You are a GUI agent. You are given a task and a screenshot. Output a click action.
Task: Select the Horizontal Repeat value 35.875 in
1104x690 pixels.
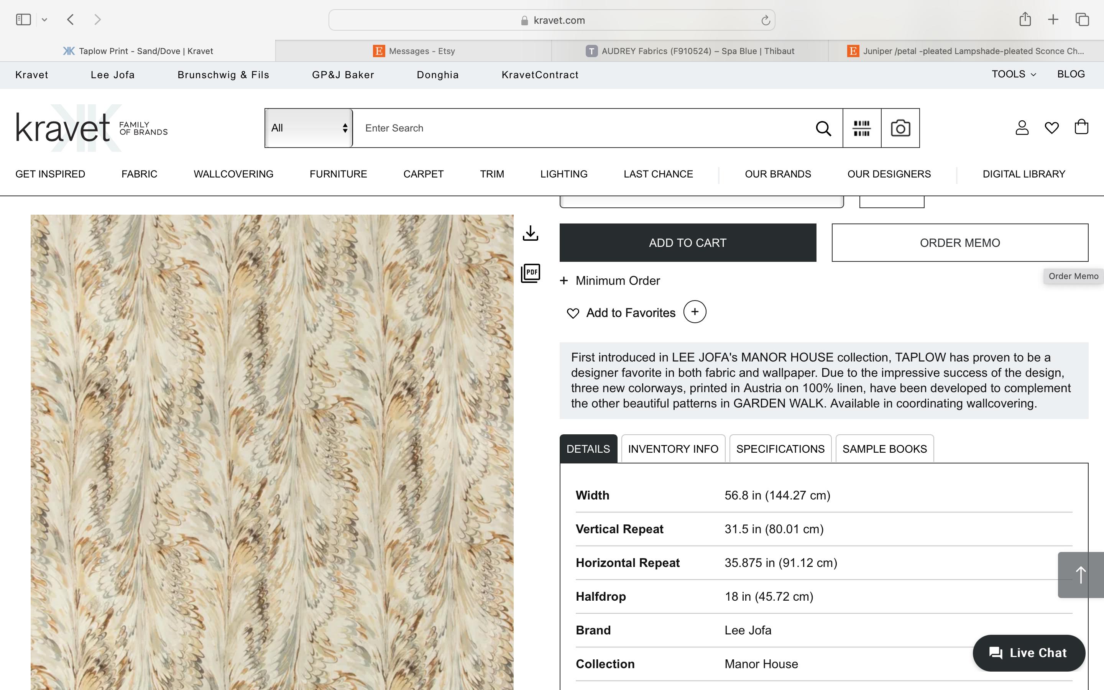pyautogui.click(x=781, y=563)
